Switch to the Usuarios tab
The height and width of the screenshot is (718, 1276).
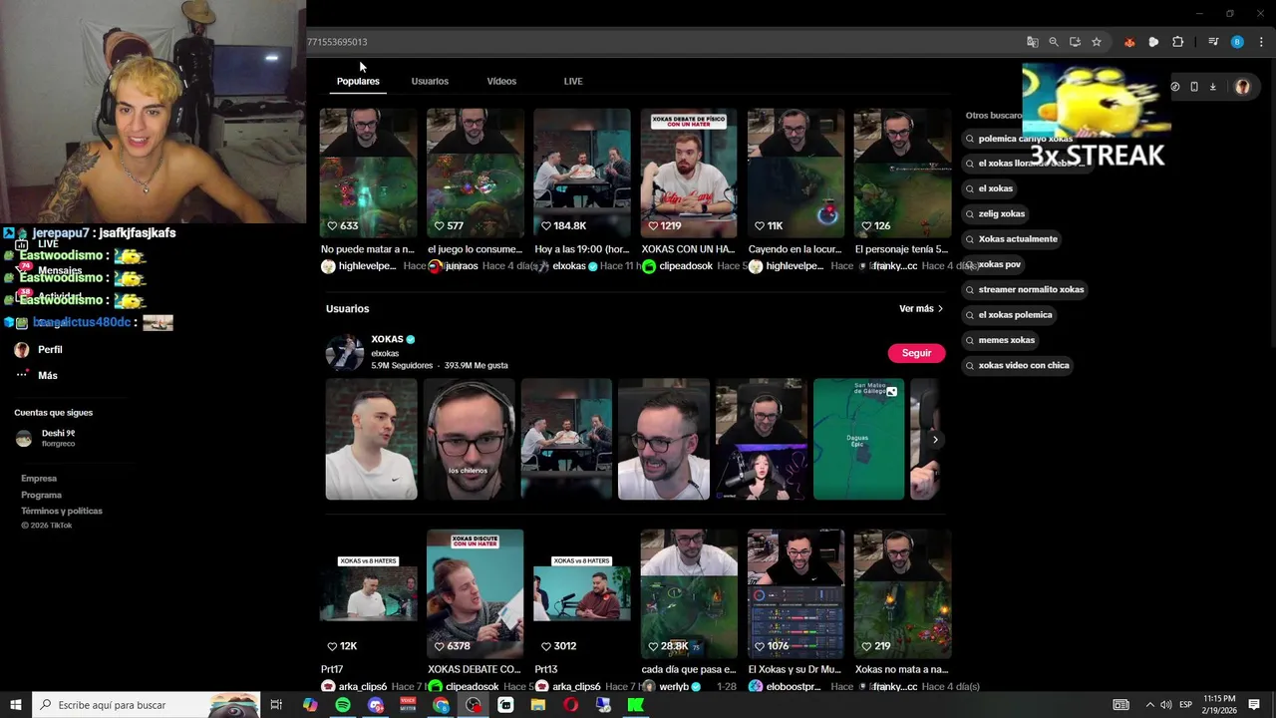[430, 81]
